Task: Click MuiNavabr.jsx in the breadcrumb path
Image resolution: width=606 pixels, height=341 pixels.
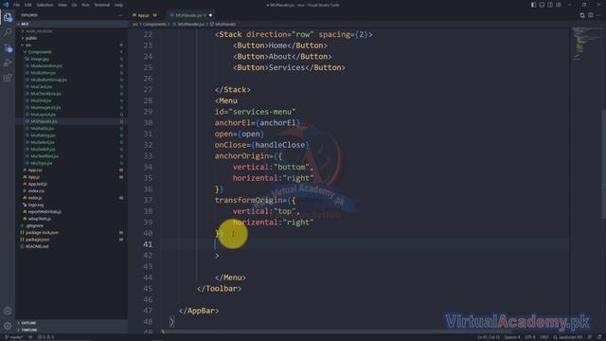Action: pos(191,24)
